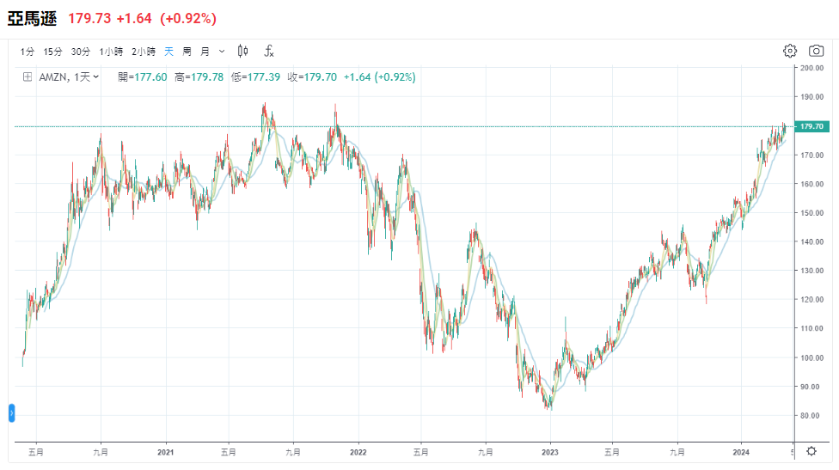Click the 亞馬遜 stock title
The width and height of the screenshot is (839, 470).
click(32, 18)
